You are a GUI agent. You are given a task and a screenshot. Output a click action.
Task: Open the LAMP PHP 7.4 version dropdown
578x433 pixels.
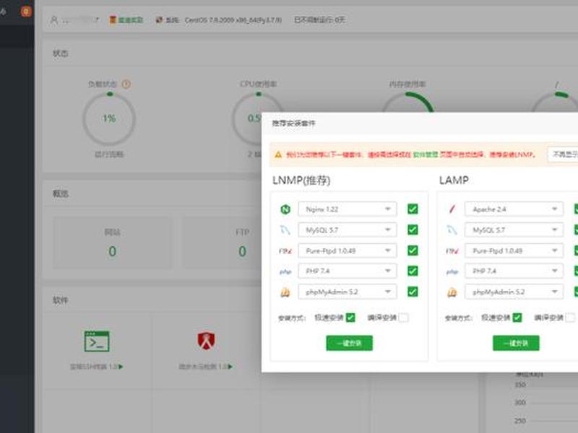pos(514,271)
